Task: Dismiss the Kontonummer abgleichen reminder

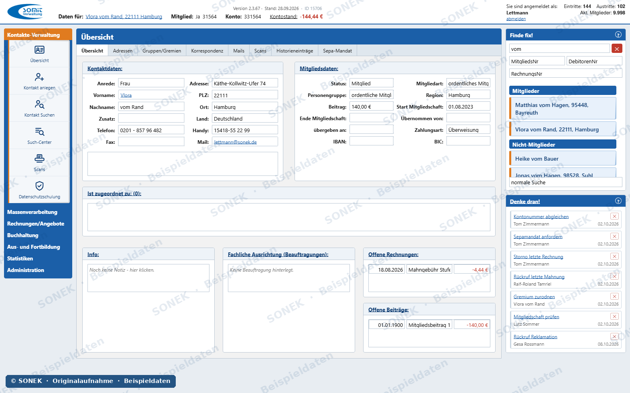Action: coord(614,216)
